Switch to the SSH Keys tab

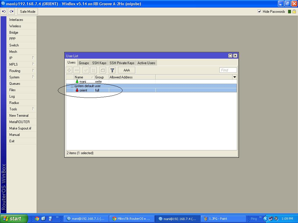point(99,63)
